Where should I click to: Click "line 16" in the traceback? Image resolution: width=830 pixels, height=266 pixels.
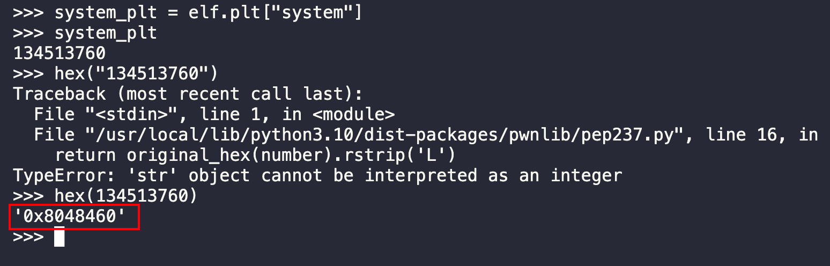(x=745, y=135)
